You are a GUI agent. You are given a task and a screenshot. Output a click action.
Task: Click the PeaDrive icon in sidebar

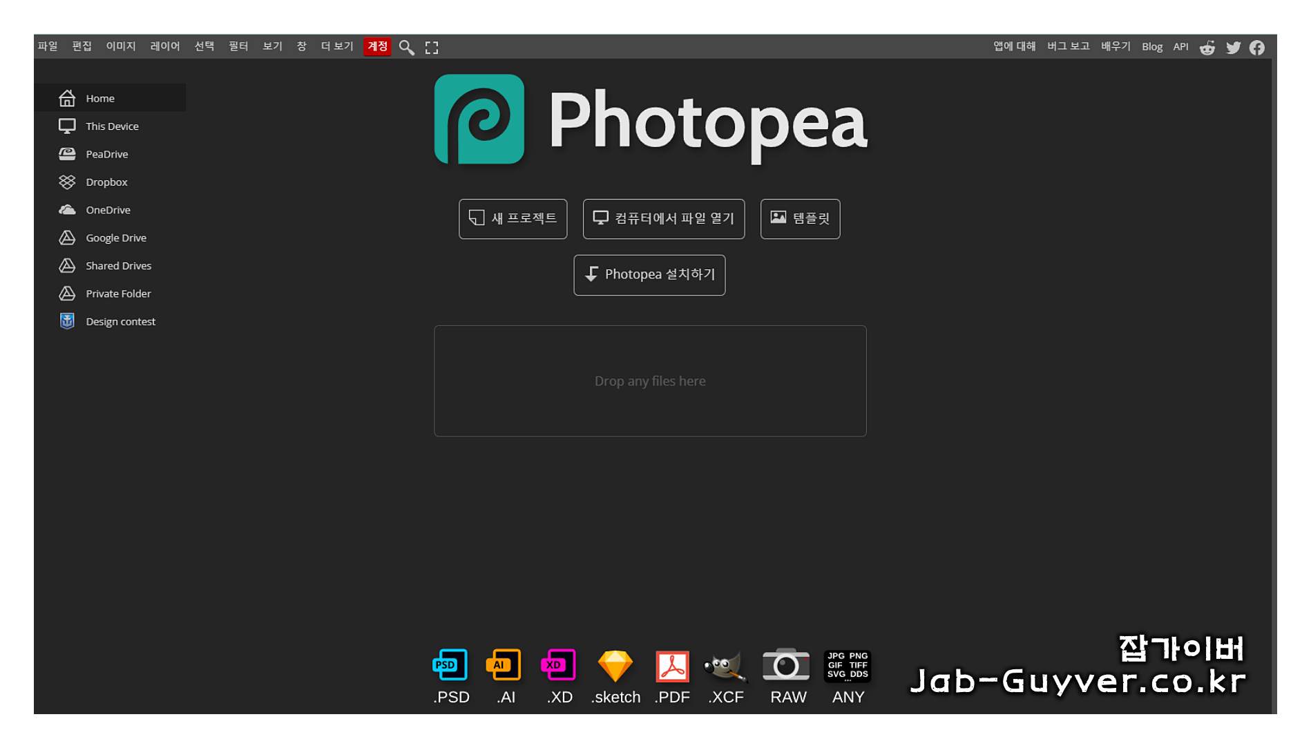(67, 154)
